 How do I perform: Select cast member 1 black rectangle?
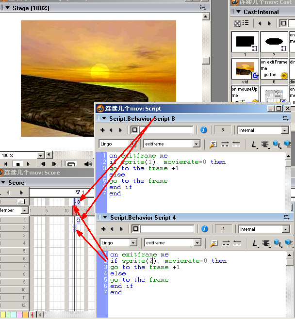pos(245,42)
